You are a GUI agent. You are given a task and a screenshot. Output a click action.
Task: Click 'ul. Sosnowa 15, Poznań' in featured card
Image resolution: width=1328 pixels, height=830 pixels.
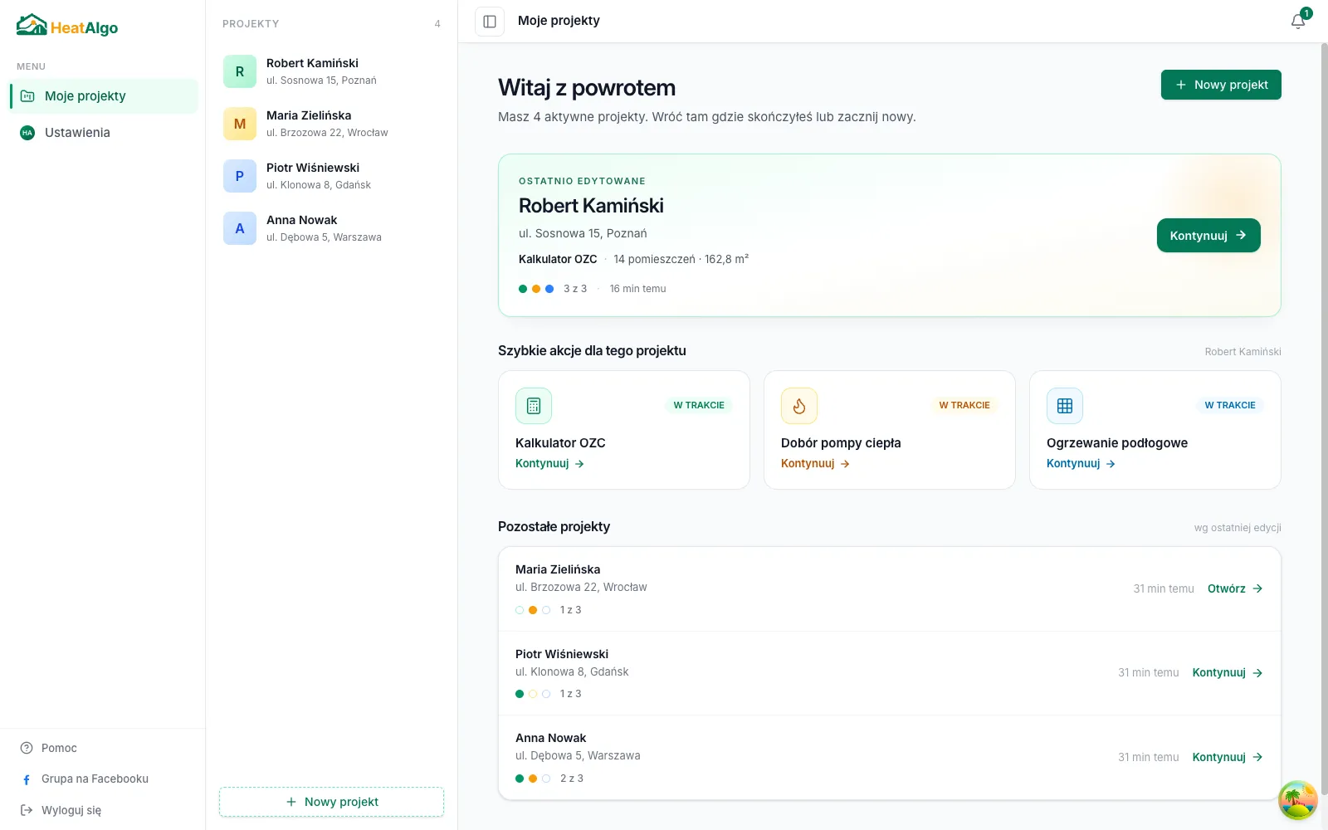coord(583,233)
